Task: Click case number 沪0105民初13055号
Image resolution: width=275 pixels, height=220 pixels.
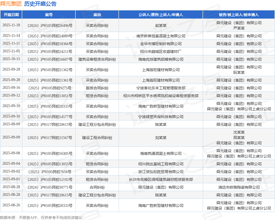Action: point(56,164)
